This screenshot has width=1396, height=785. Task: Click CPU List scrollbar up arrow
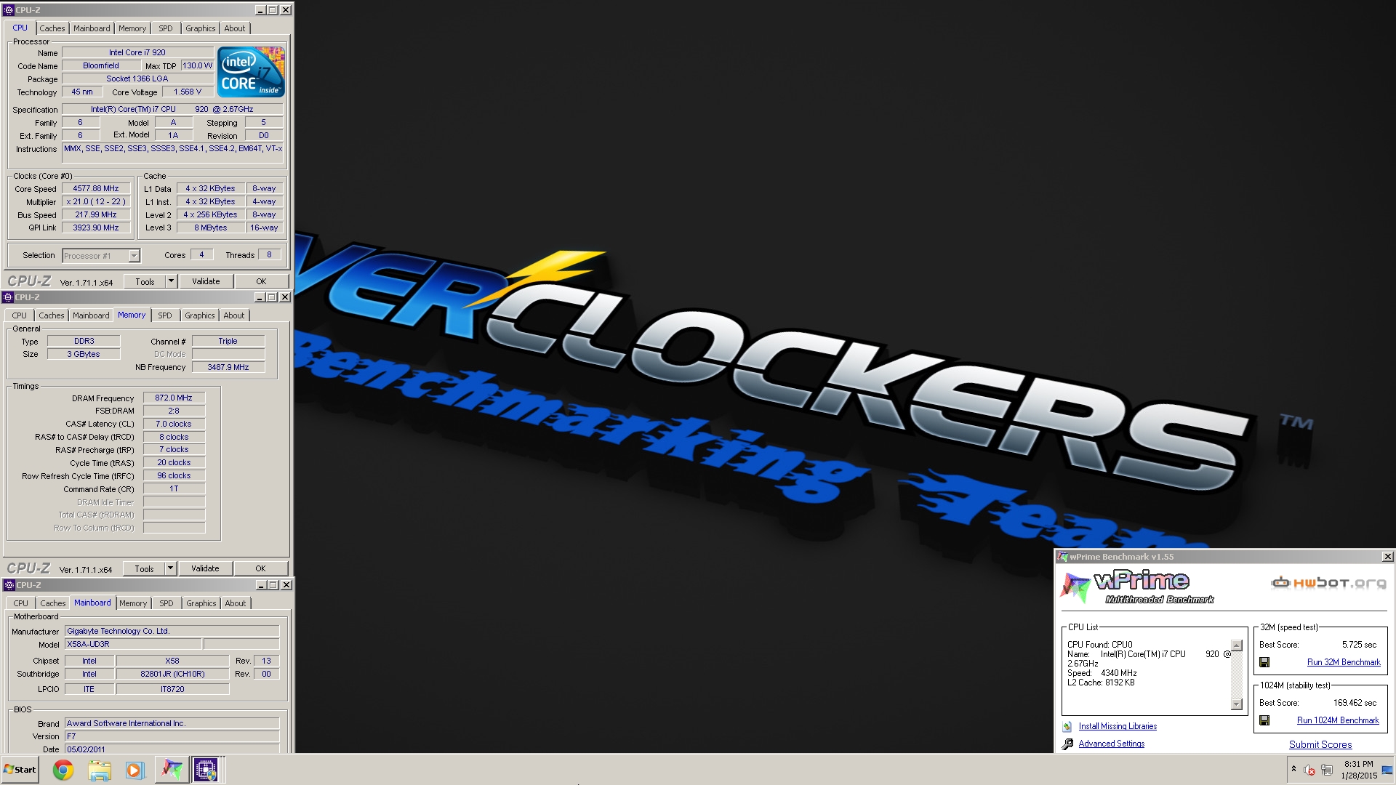tap(1237, 645)
